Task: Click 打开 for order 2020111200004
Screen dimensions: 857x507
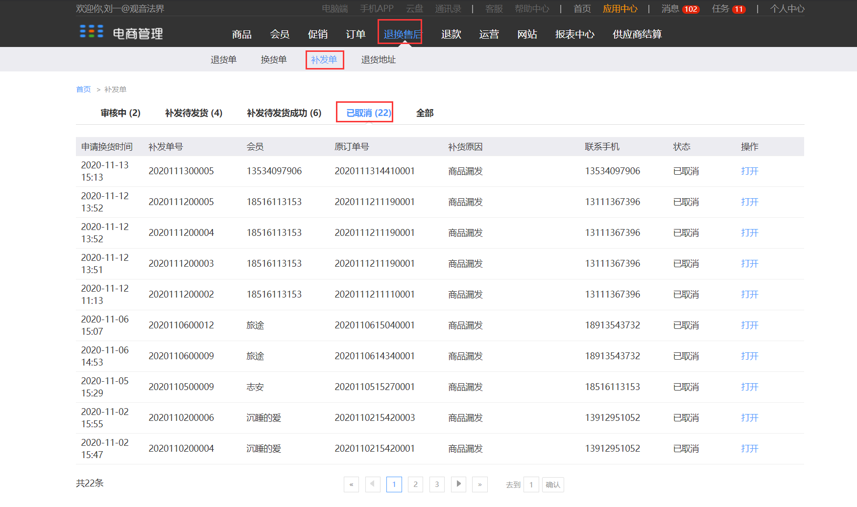Action: 749,233
